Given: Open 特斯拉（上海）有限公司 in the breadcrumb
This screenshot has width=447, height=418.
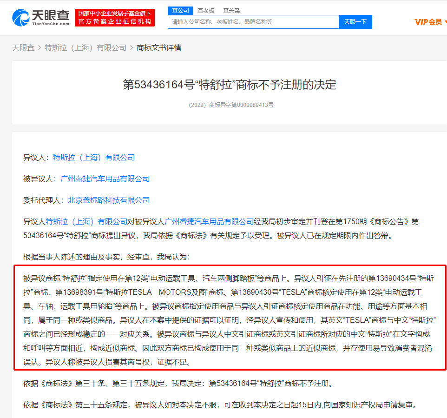Looking at the screenshot, I should click(85, 47).
